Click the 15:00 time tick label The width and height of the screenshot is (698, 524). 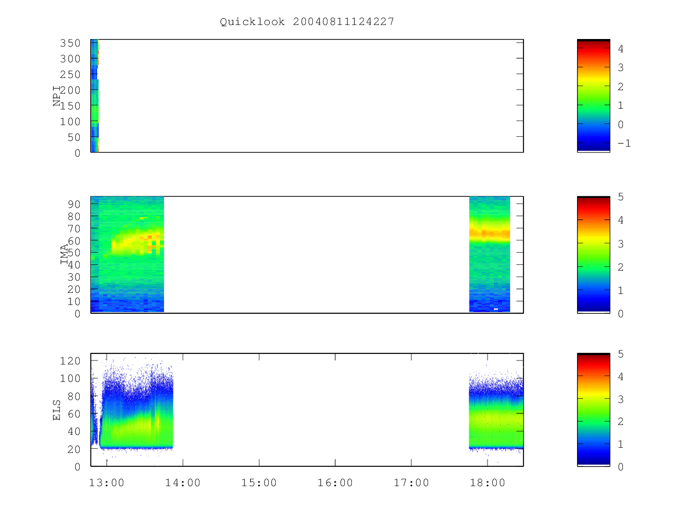click(259, 483)
